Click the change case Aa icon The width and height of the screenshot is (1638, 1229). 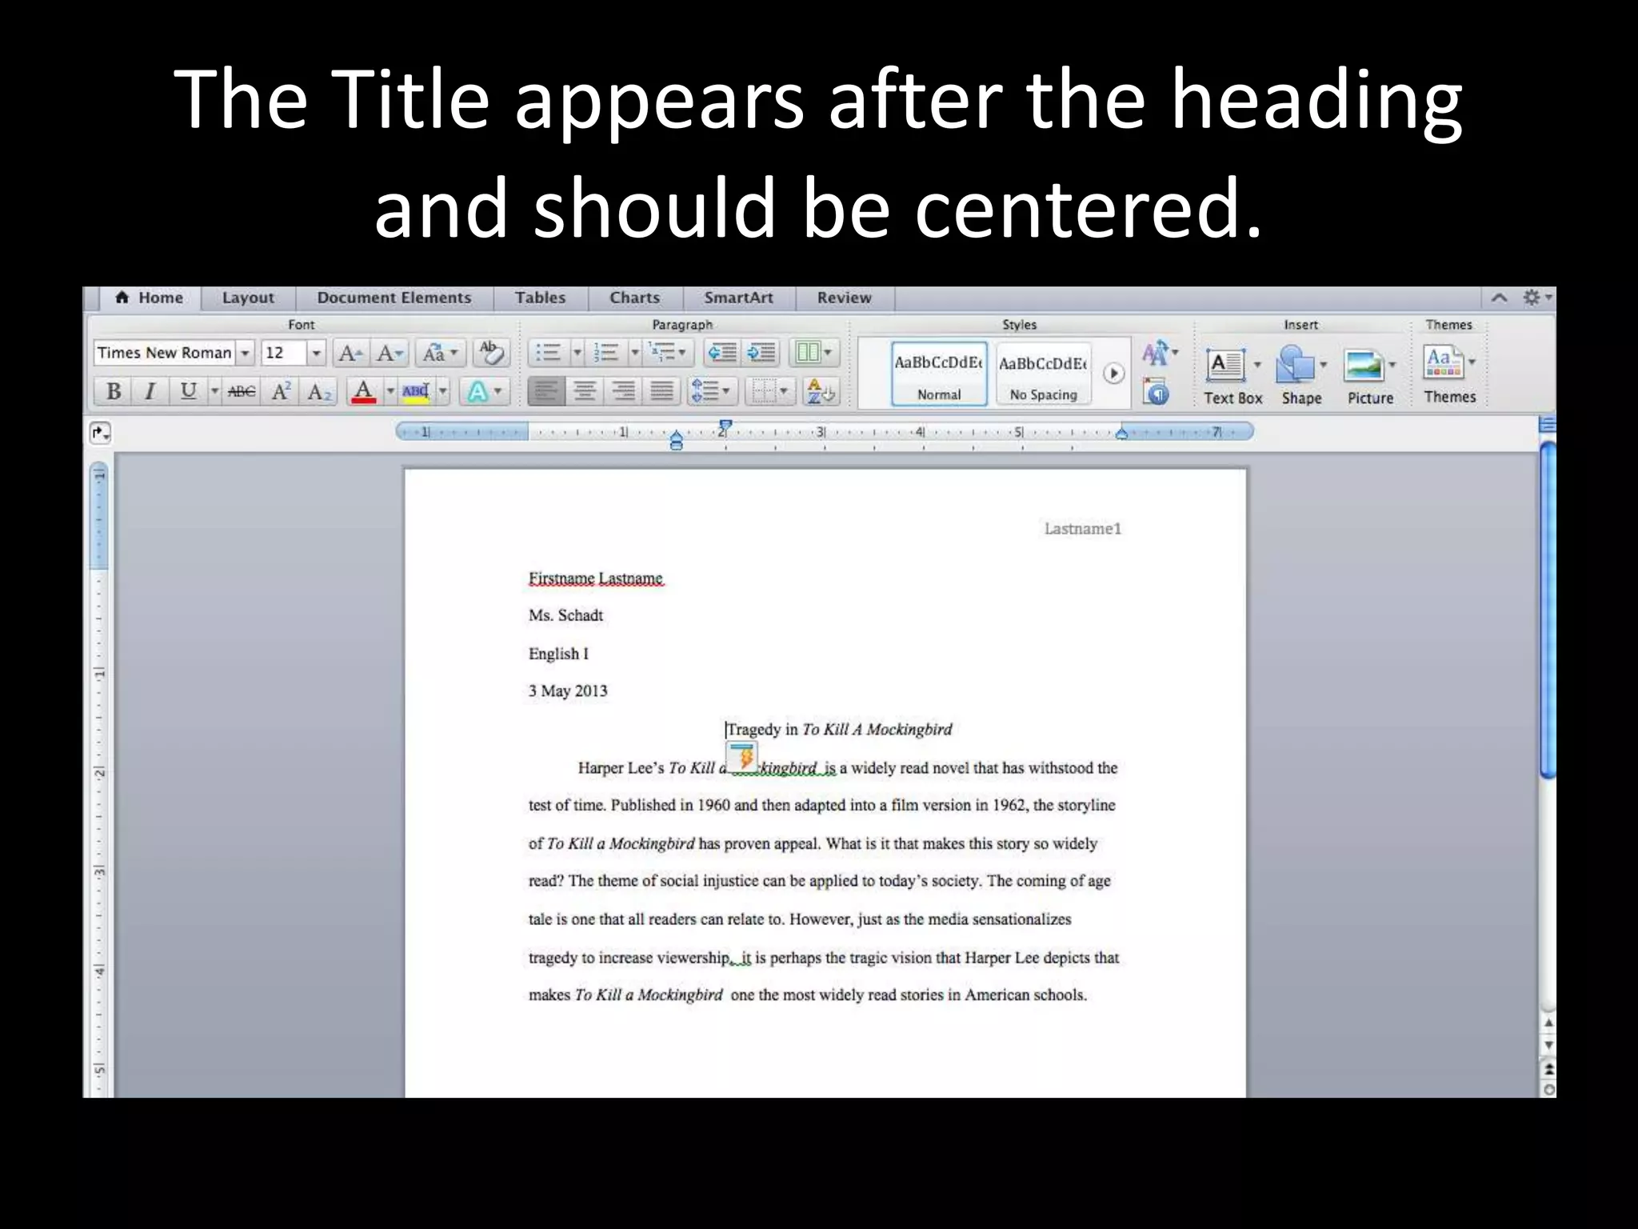click(439, 353)
